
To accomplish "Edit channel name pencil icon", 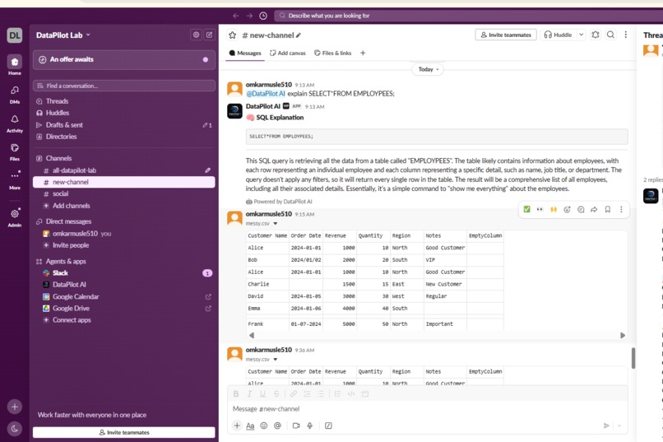I will pos(298,35).
